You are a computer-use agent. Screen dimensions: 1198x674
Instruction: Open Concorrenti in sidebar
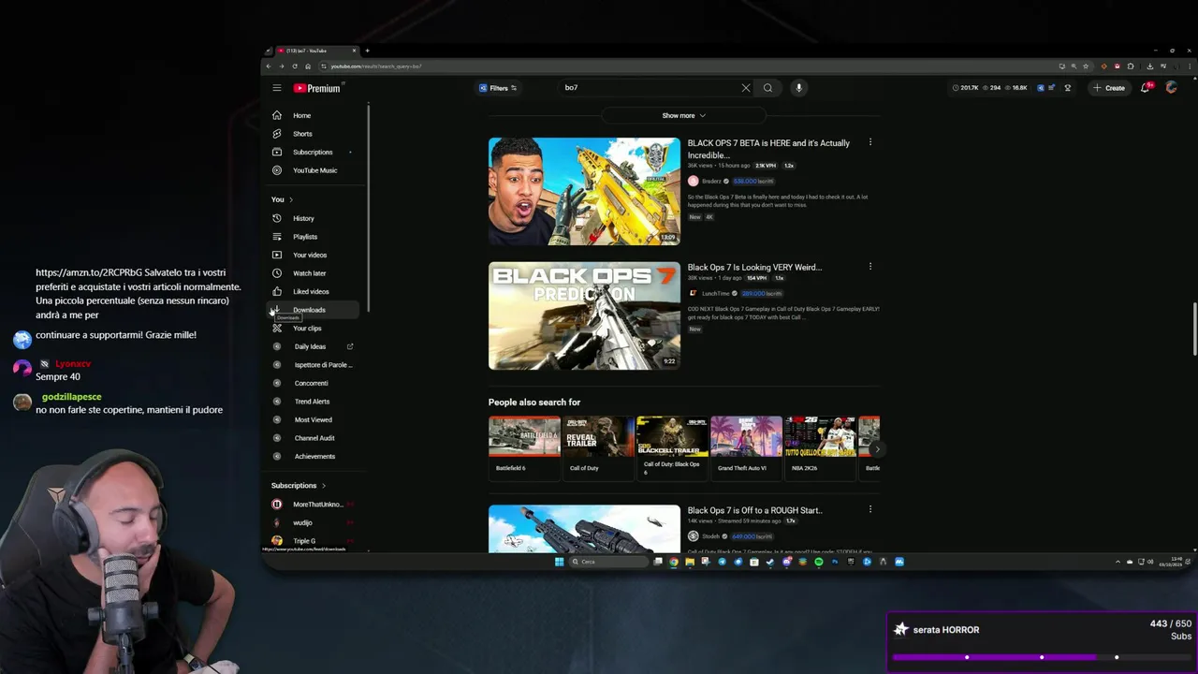pyautogui.click(x=314, y=383)
